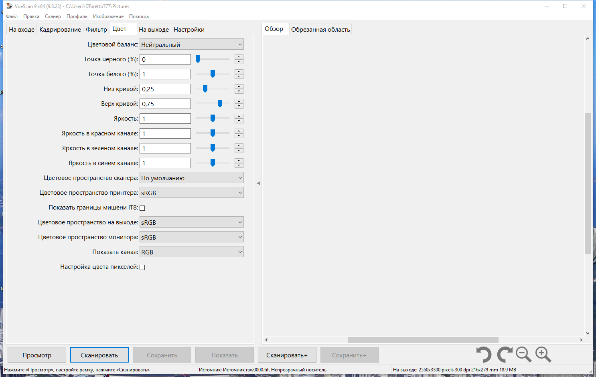Switch to the Фильтр tab
Viewport: 596px width, 377px height.
96,30
